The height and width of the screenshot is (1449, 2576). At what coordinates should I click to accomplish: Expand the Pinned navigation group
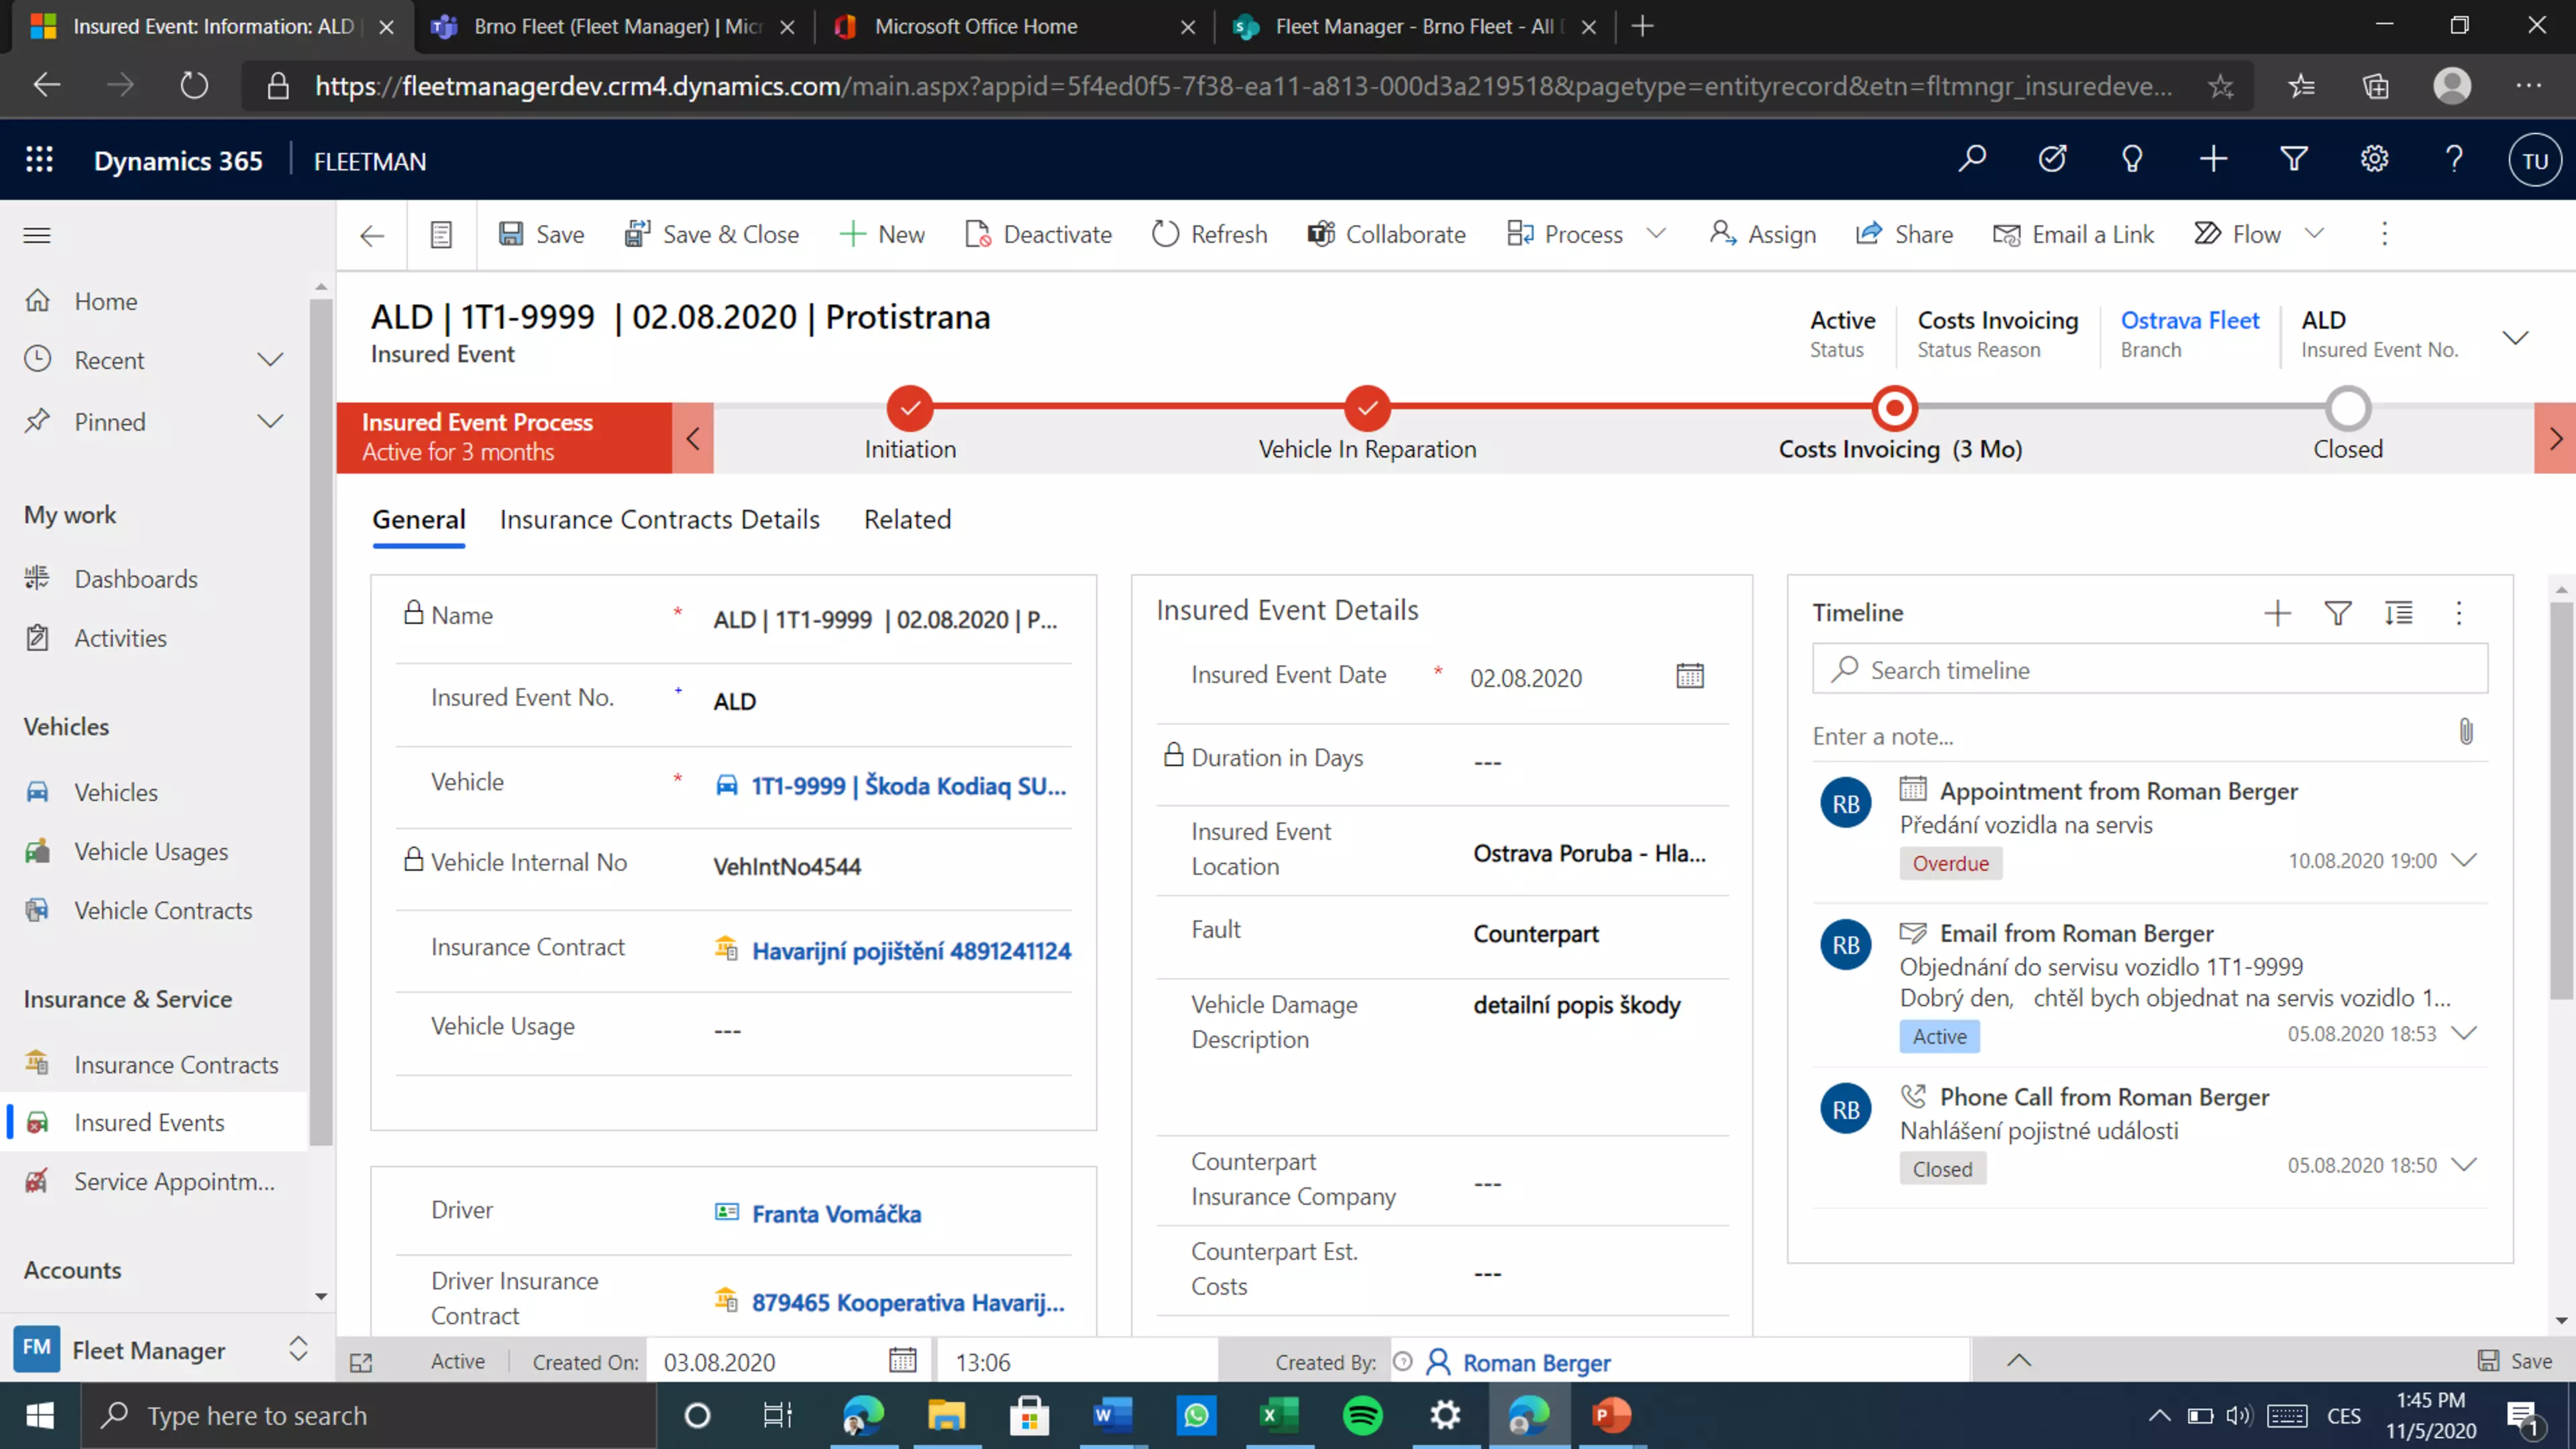270,422
